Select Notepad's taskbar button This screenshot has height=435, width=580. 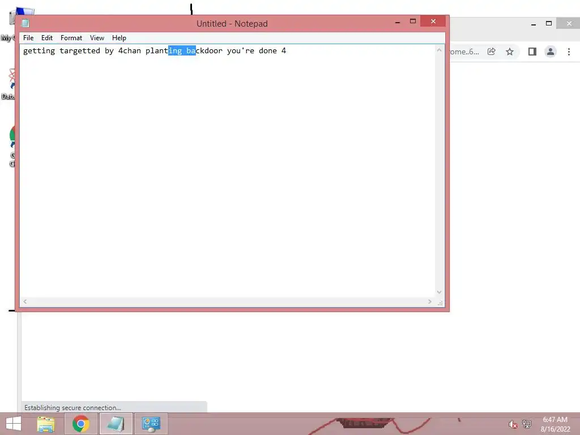(x=116, y=424)
